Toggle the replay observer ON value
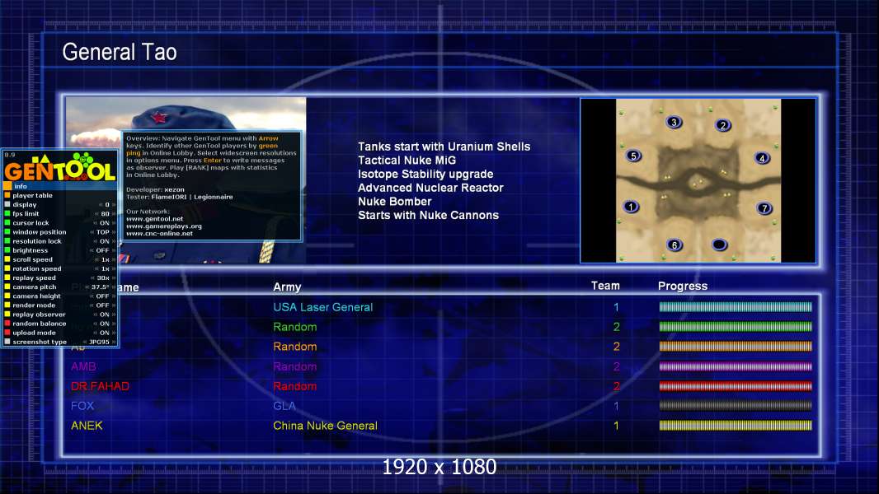 point(104,315)
